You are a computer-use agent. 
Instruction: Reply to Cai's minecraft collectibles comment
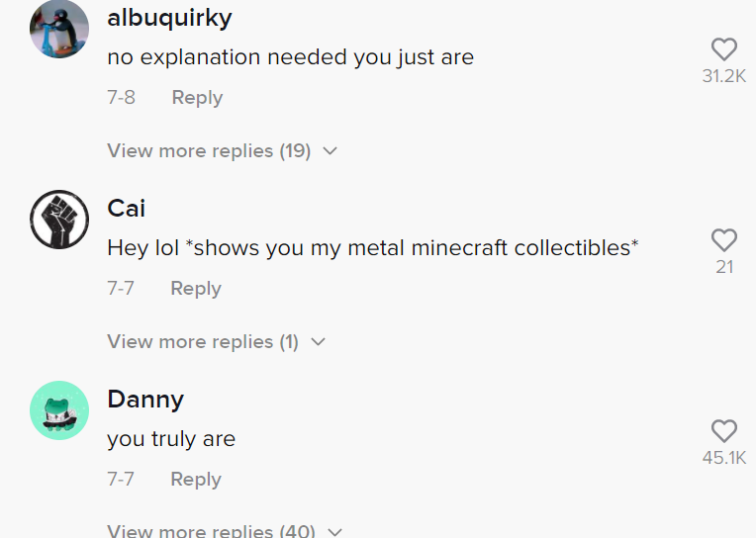pos(196,288)
